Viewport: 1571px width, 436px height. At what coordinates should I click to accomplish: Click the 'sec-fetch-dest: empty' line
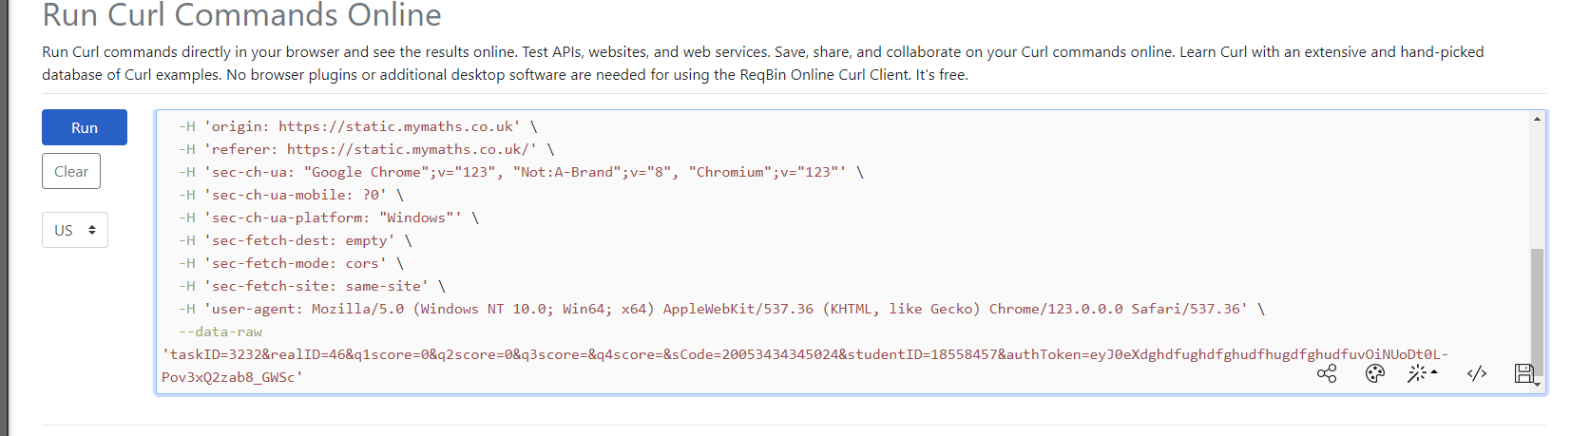[x=296, y=240]
